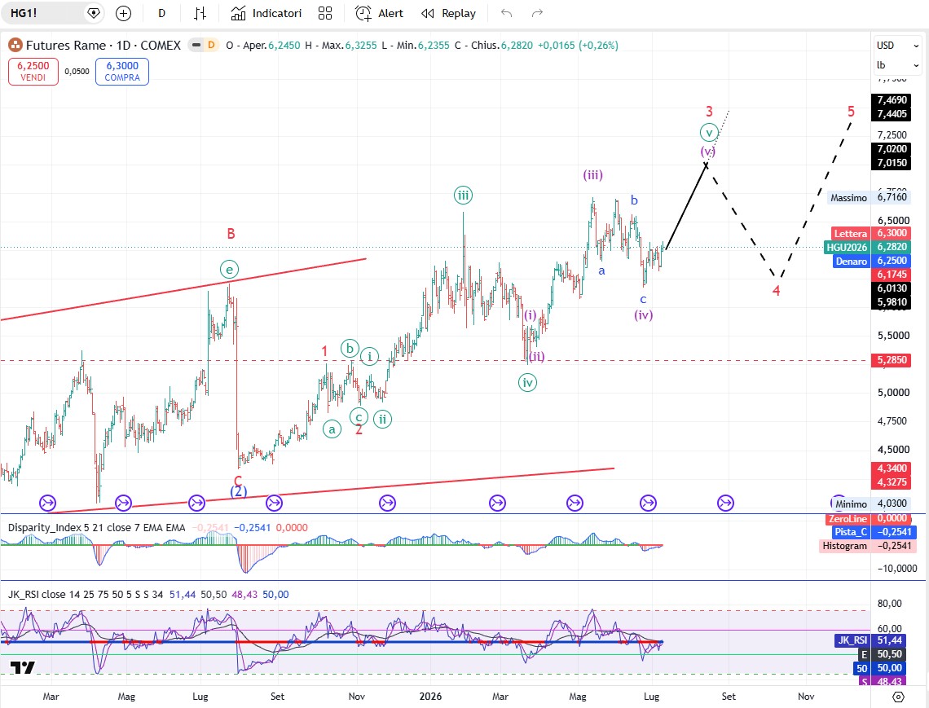Click the orange D delayed-data badge
Image resolution: width=929 pixels, height=708 pixels.
[x=211, y=45]
